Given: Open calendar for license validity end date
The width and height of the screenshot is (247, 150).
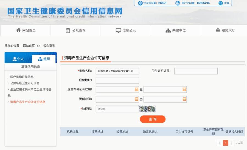Looking at the screenshot, I should click(x=184, y=89).
